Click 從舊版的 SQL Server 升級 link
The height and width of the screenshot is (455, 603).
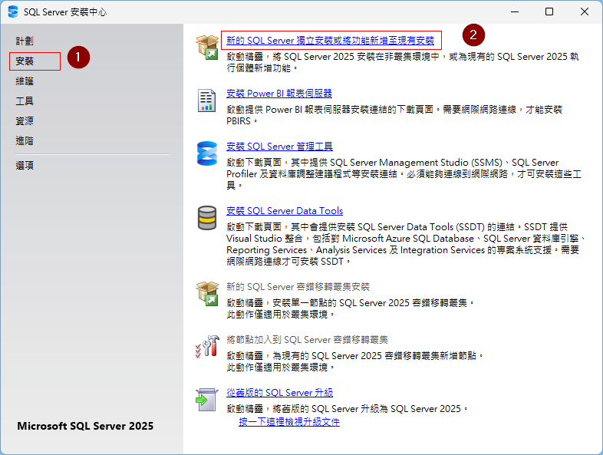tap(279, 393)
